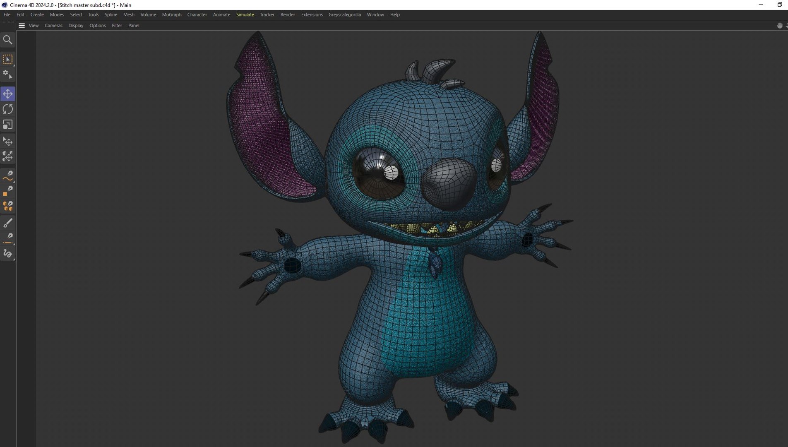Open the MoGraph menu
This screenshot has height=447, width=788.
(172, 14)
